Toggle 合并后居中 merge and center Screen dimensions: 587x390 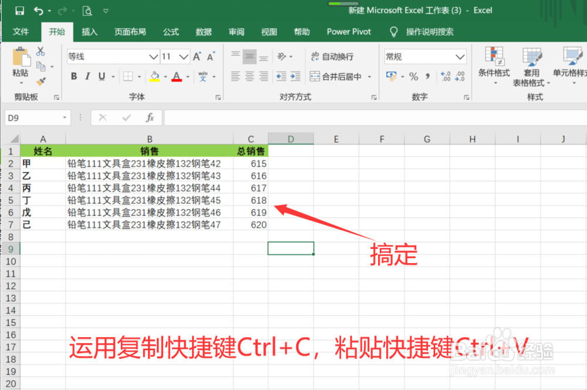point(339,76)
